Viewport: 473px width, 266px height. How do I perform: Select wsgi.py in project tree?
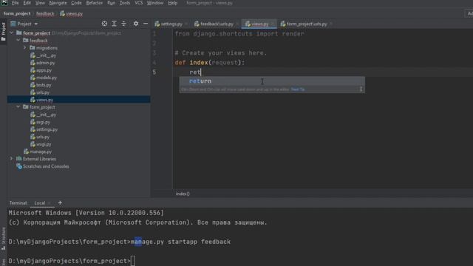(x=44, y=144)
